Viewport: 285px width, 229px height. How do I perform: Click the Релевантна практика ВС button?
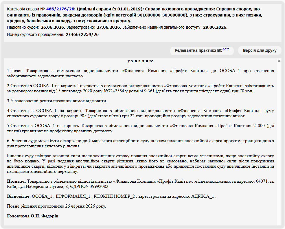coord(202,51)
